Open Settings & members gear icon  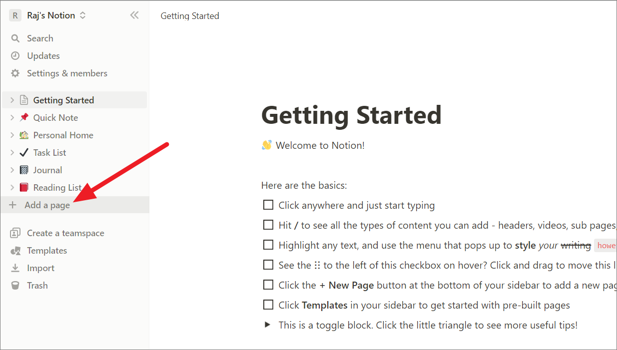click(15, 73)
